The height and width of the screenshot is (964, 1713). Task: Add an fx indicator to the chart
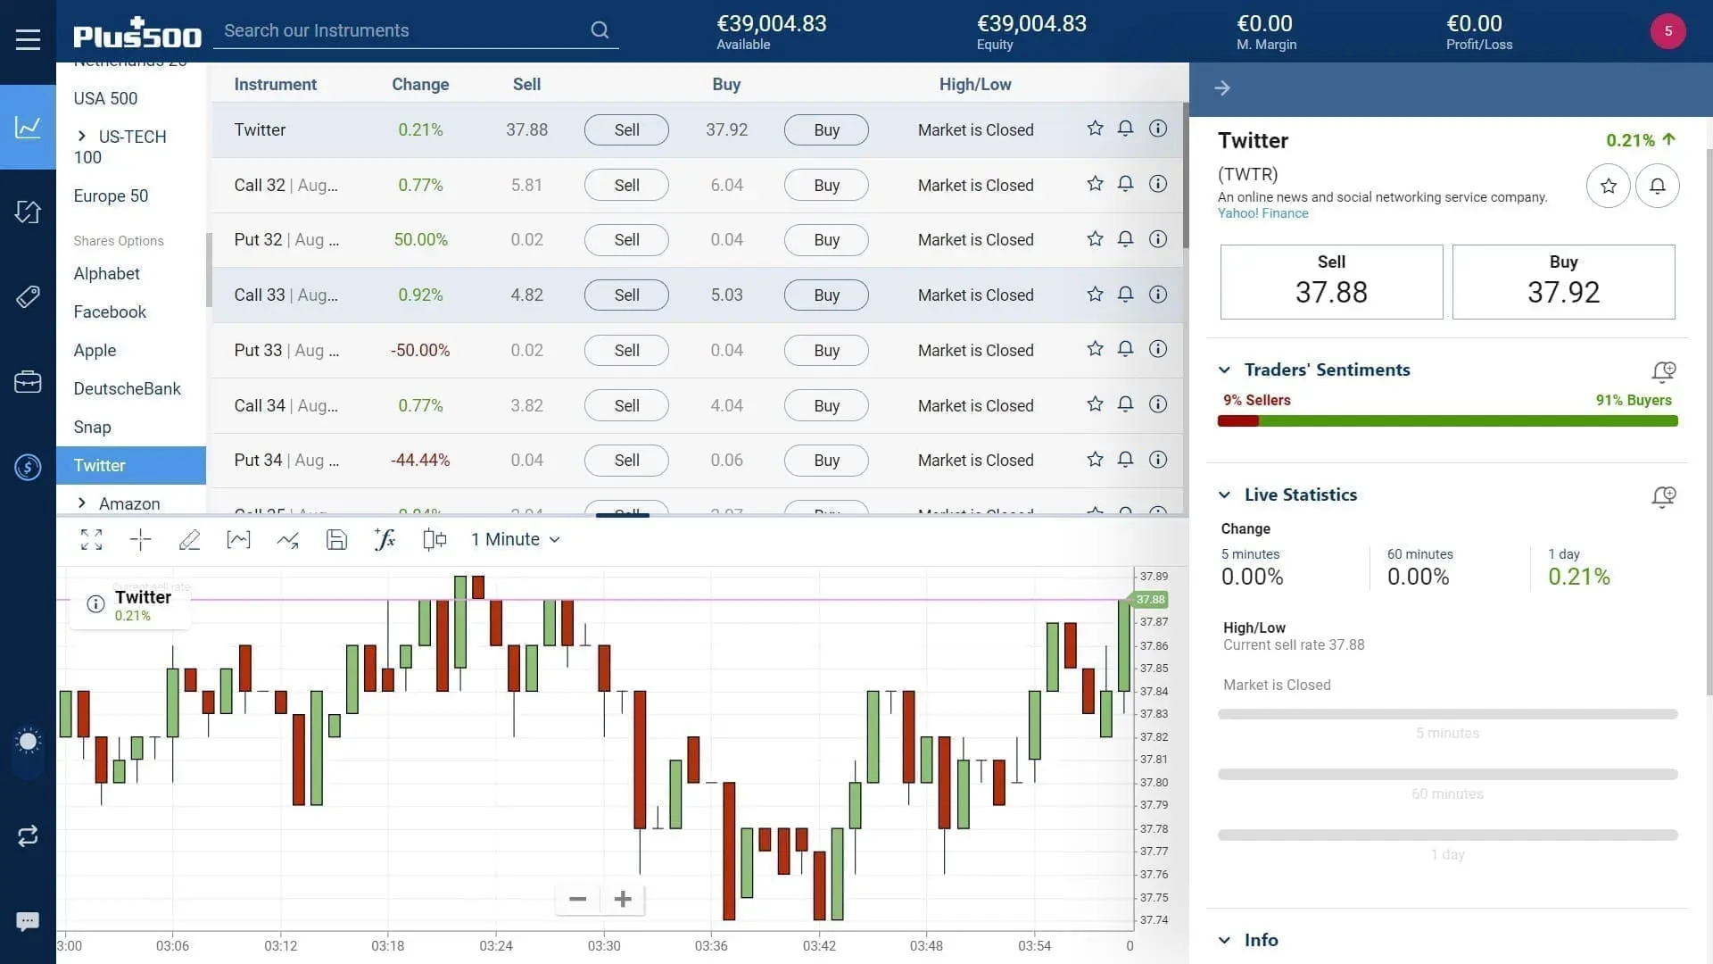click(x=385, y=539)
